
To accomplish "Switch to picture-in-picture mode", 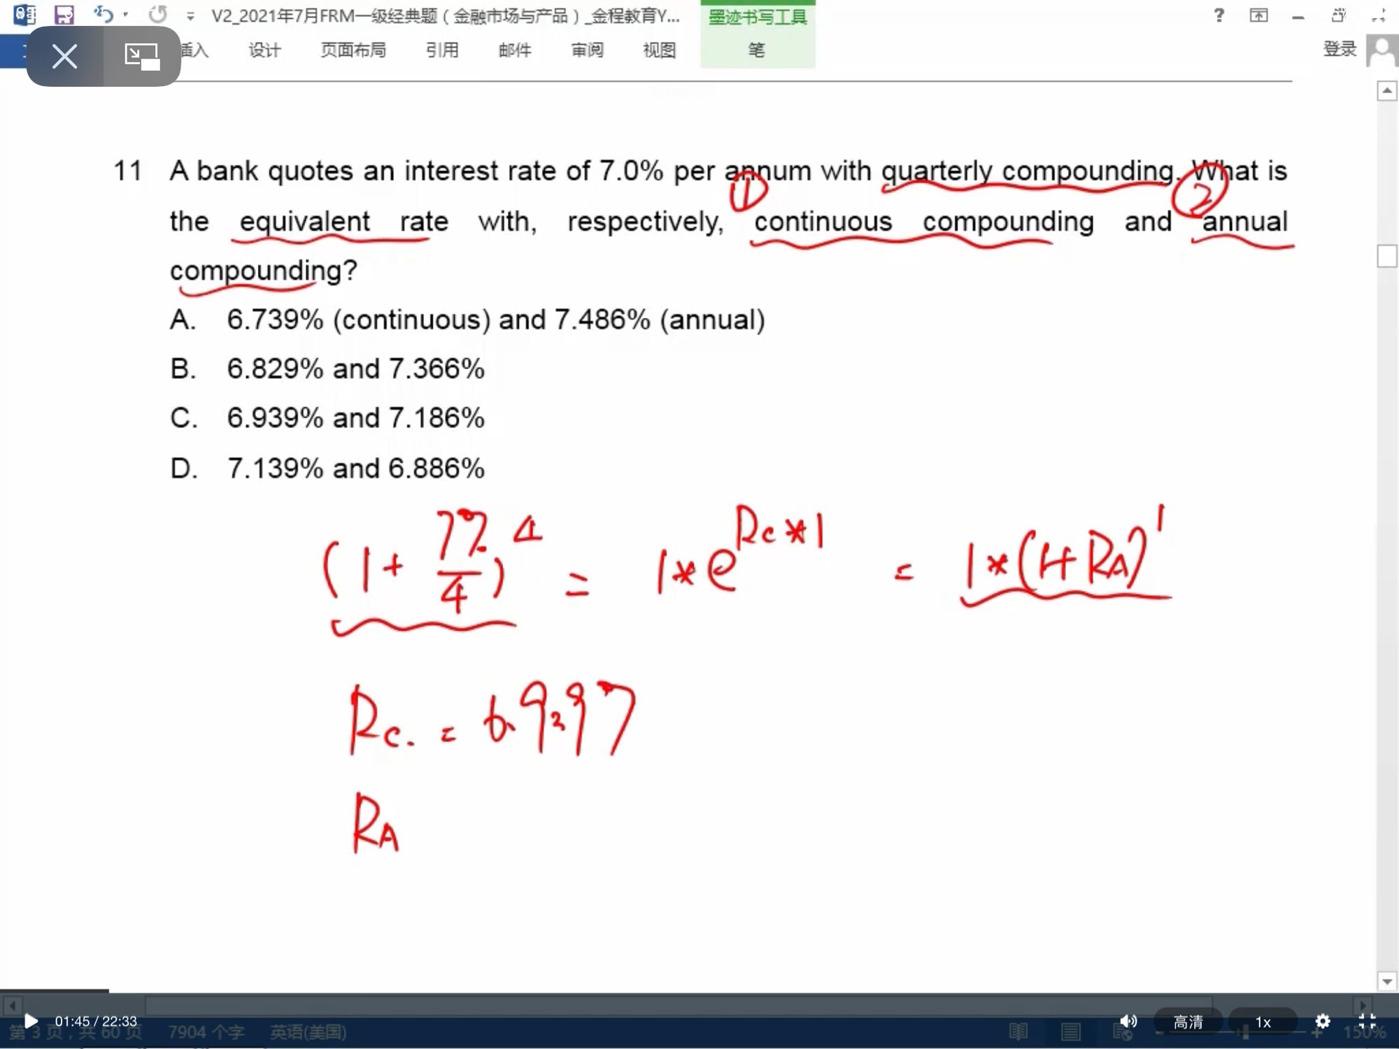I will click(x=142, y=56).
